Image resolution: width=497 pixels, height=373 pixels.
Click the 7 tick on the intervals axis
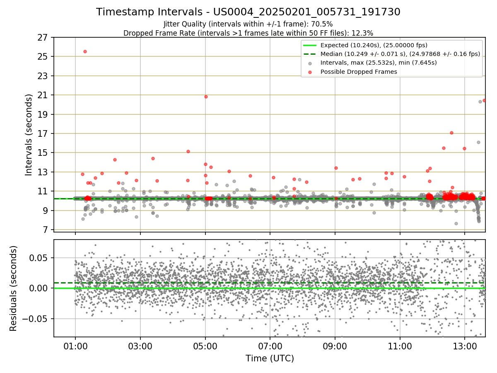pyautogui.click(x=45, y=230)
